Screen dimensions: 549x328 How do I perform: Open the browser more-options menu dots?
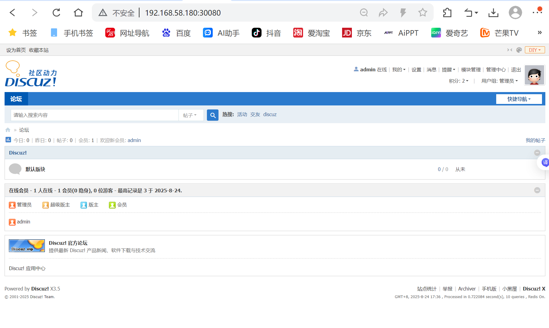pos(537,12)
